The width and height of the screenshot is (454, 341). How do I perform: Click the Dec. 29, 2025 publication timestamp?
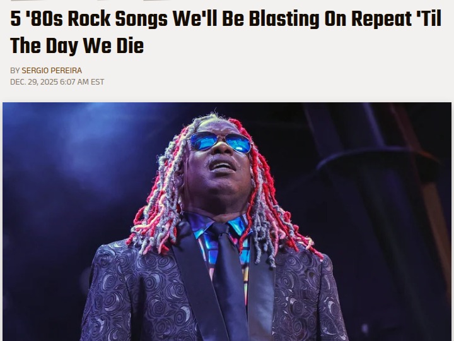[x=57, y=82]
